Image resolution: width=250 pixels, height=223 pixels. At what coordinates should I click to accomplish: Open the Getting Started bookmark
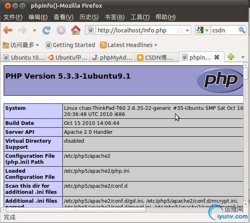[71, 45]
